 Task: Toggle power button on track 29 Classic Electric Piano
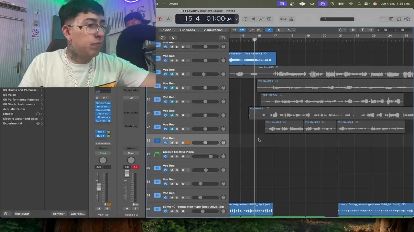[166, 156]
